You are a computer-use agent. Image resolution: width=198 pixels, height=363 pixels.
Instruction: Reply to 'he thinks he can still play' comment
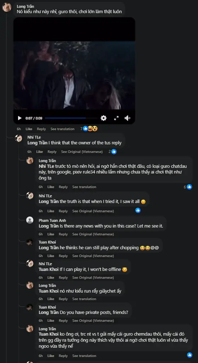point(63,256)
